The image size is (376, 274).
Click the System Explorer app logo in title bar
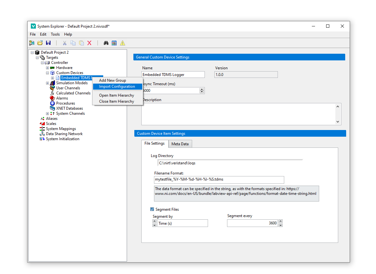coord(33,26)
